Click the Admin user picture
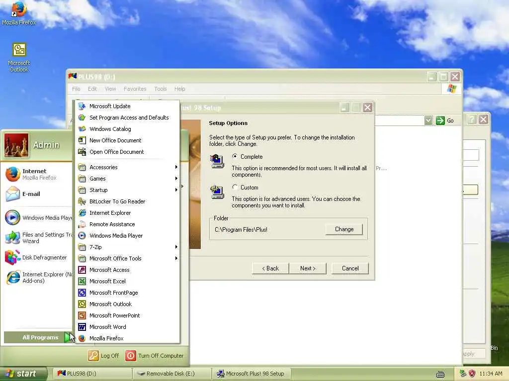 [16, 145]
